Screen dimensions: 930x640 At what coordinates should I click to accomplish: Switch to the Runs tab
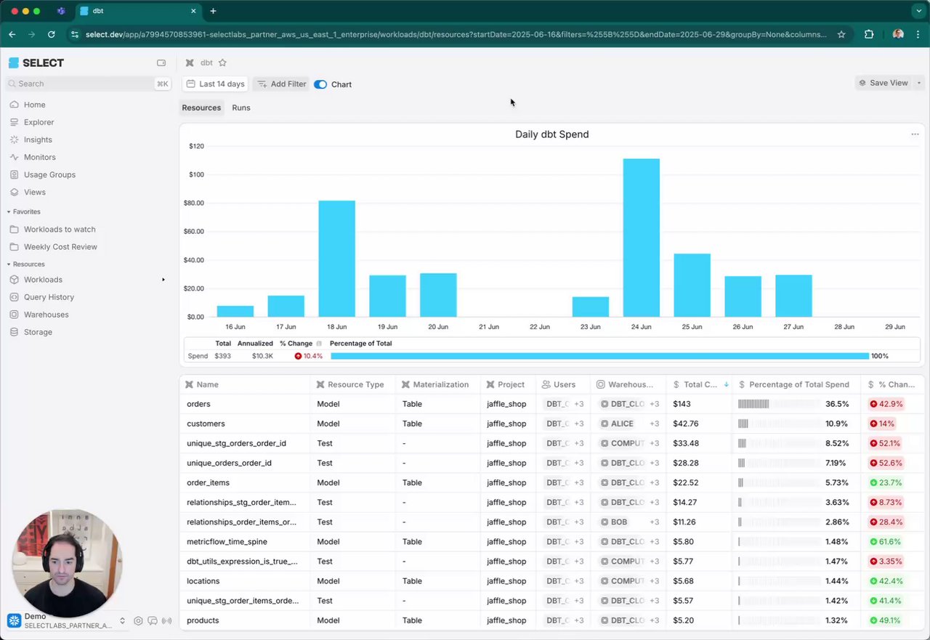pos(241,108)
